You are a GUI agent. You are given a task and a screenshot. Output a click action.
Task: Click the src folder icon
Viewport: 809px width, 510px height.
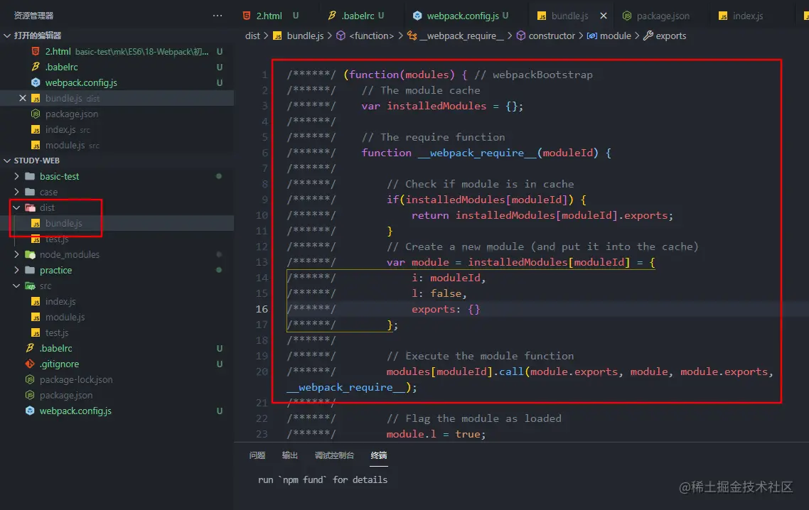tap(31, 286)
